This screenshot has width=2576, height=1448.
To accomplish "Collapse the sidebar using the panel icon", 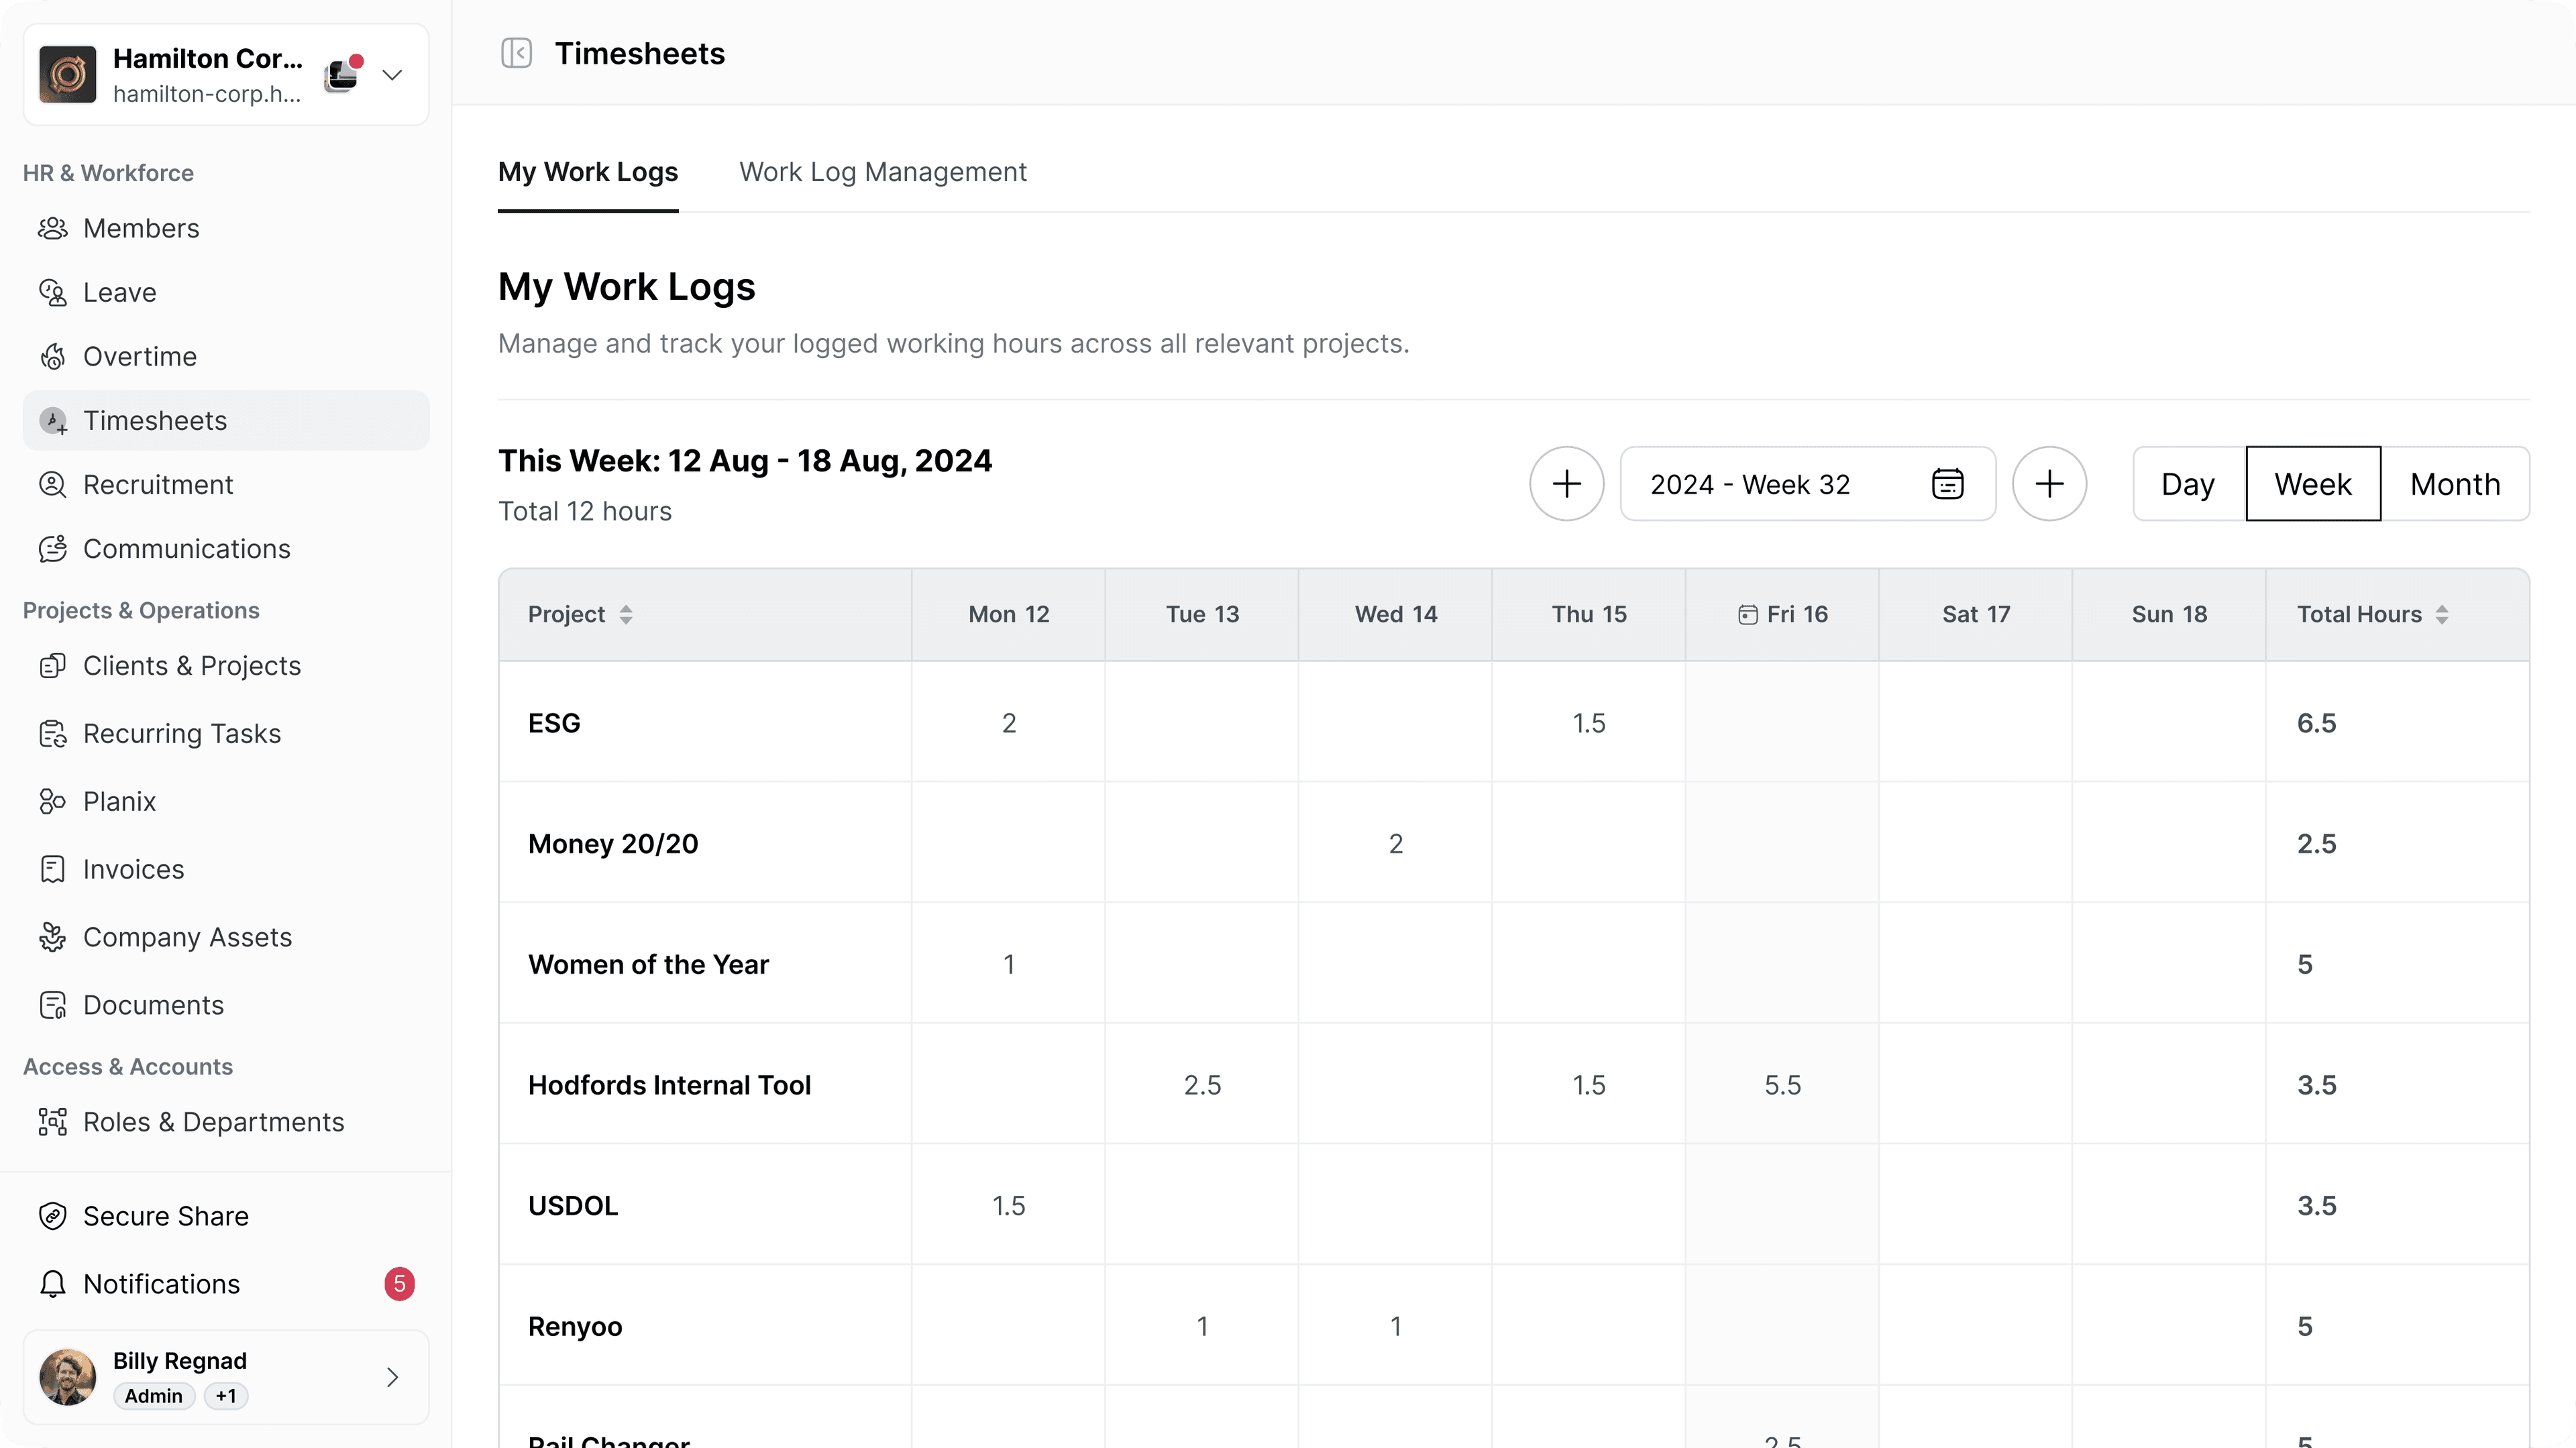I will 516,53.
